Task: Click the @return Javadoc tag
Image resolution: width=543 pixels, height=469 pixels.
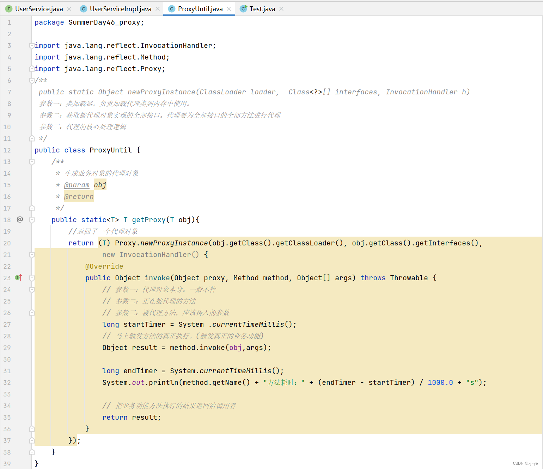Action: [79, 196]
